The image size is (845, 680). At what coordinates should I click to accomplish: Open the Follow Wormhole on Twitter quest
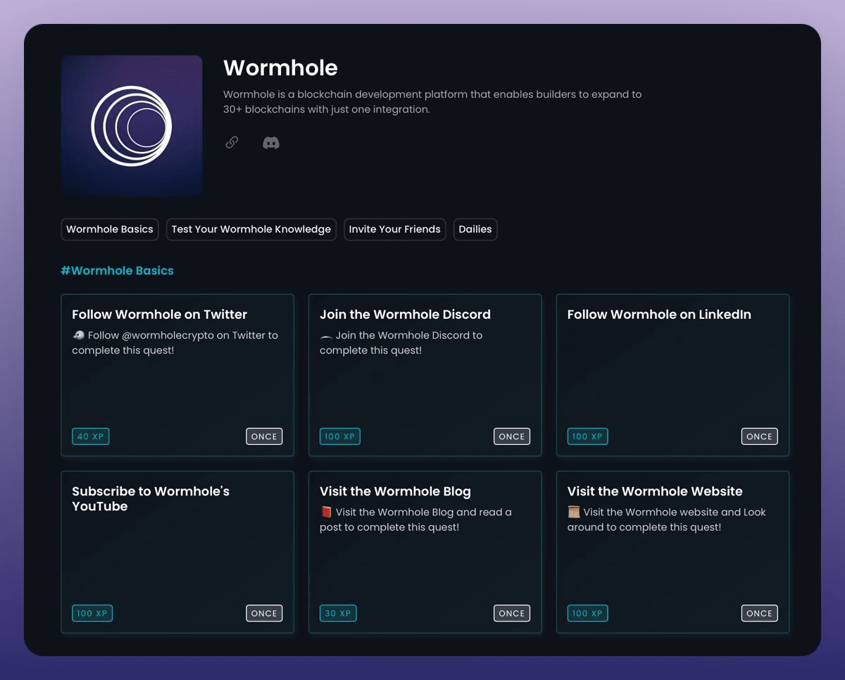point(177,375)
